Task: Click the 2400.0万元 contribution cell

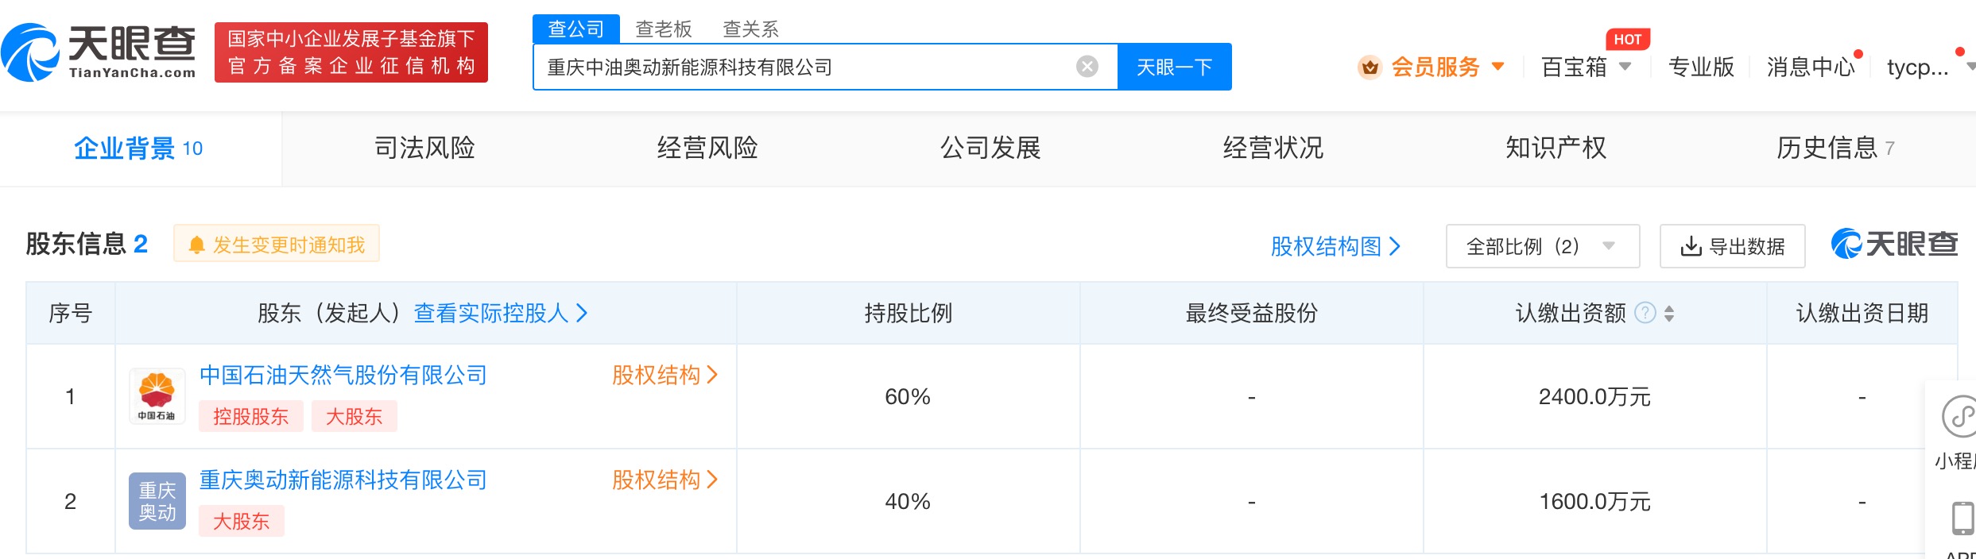Action: (x=1594, y=396)
